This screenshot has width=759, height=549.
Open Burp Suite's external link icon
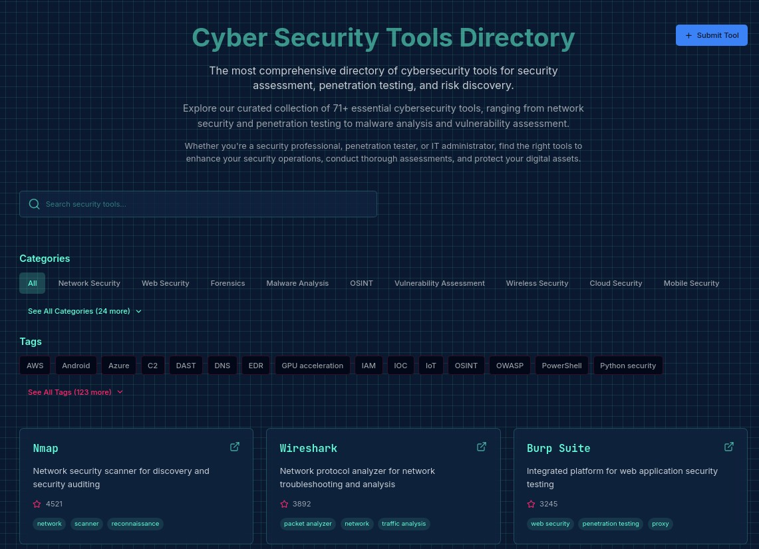pyautogui.click(x=729, y=447)
